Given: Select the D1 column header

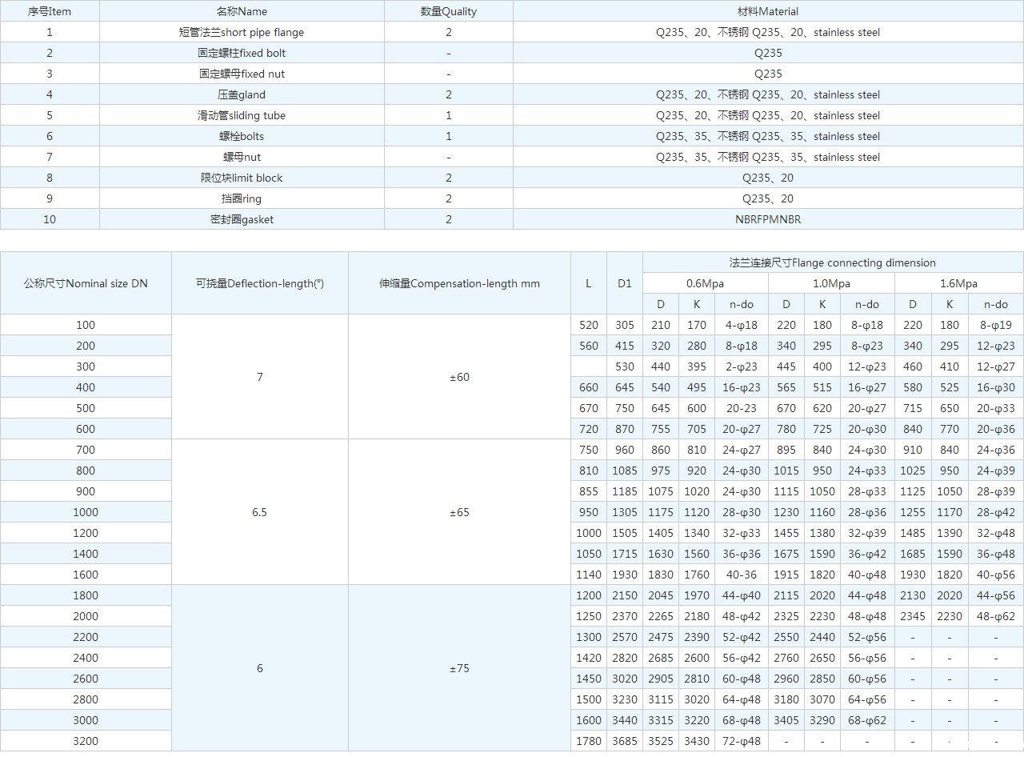Looking at the screenshot, I should pos(625,283).
